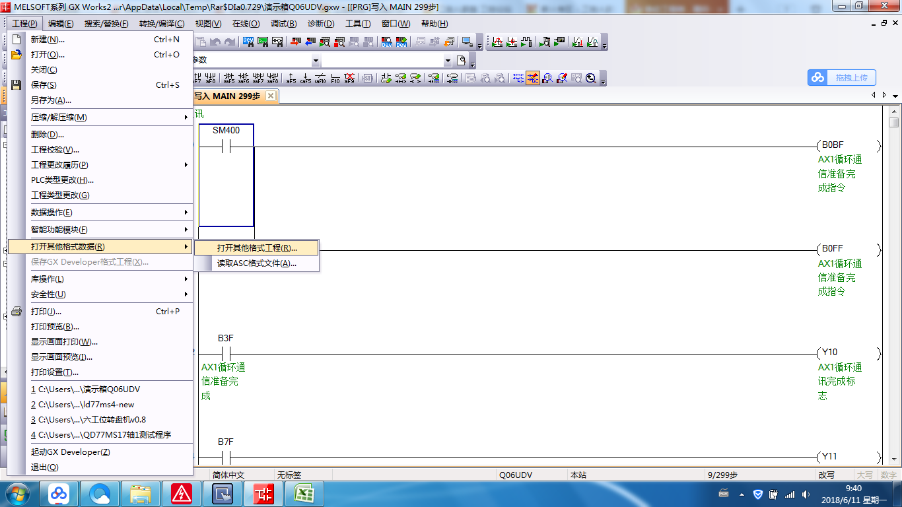Open the 参数 dropdown list arrow
The height and width of the screenshot is (507, 902).
click(316, 61)
